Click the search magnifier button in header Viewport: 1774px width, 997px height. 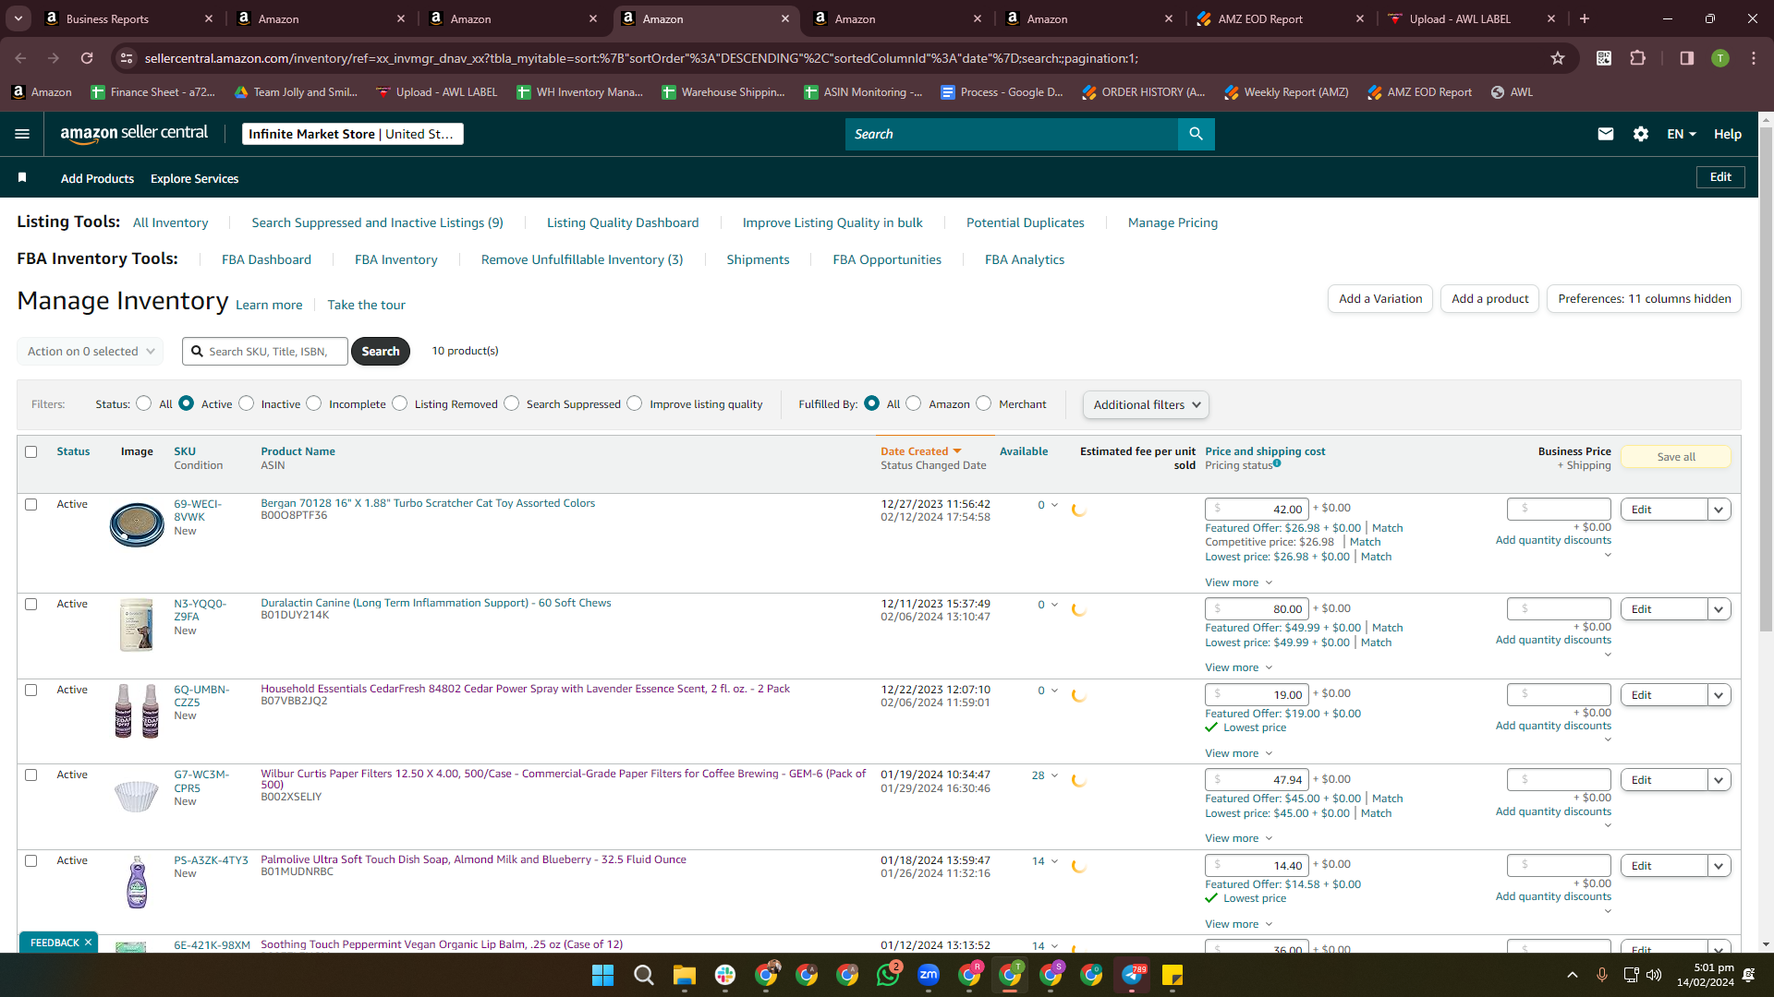click(1196, 134)
